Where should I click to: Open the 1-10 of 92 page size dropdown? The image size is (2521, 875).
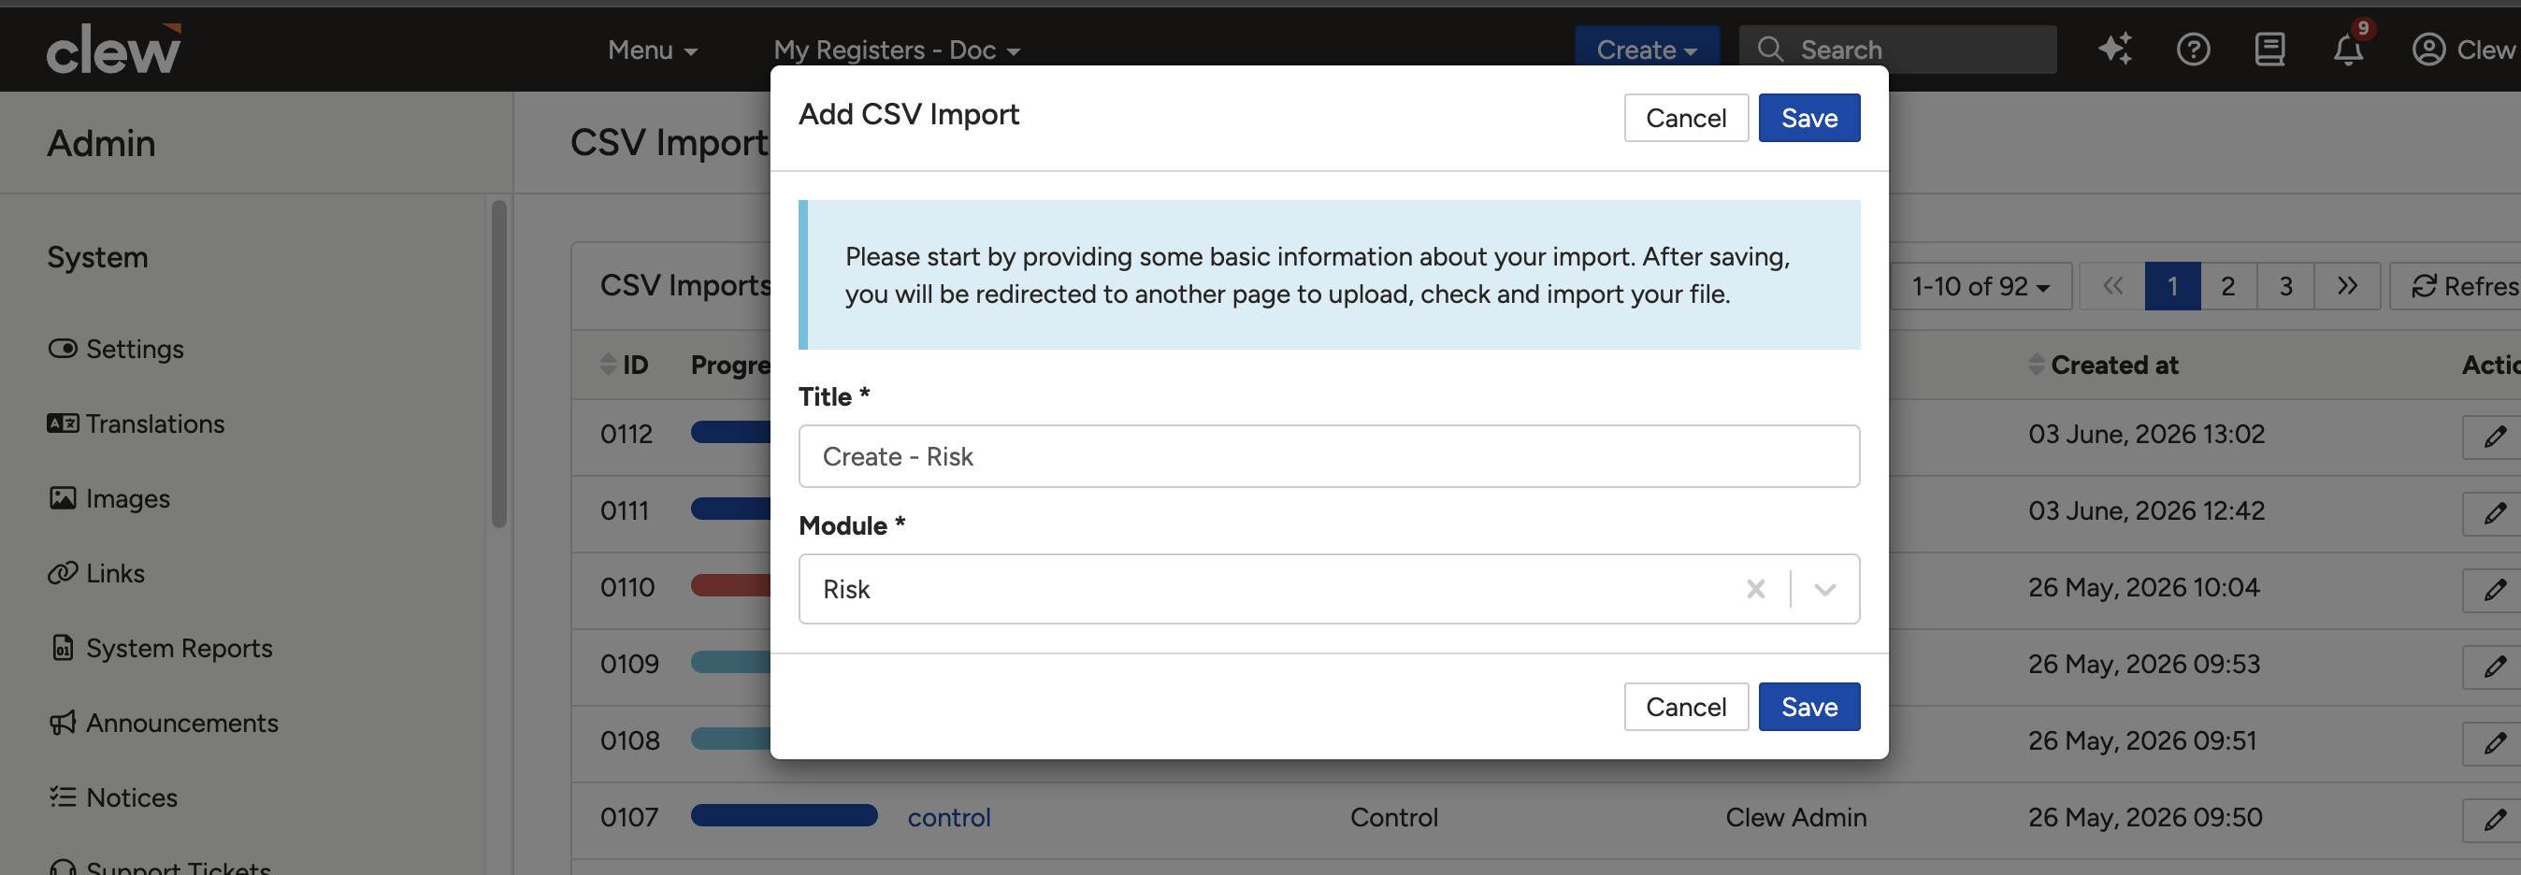coord(1980,286)
